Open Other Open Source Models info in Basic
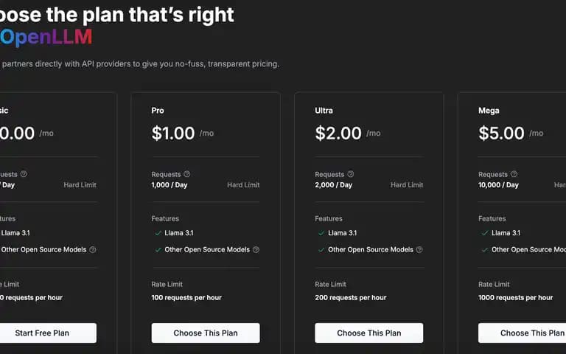This screenshot has width=566, height=354. (92, 249)
